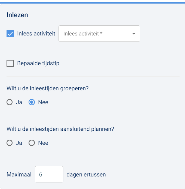The height and width of the screenshot is (189, 185).
Task: Enable the Bepaalde tijdstip checkbox
Action: 10,63
